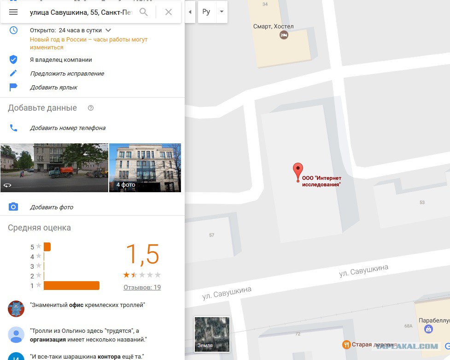Click the clock opening hours icon
Image resolution: width=450 pixels, height=360 pixels.
(x=13, y=30)
